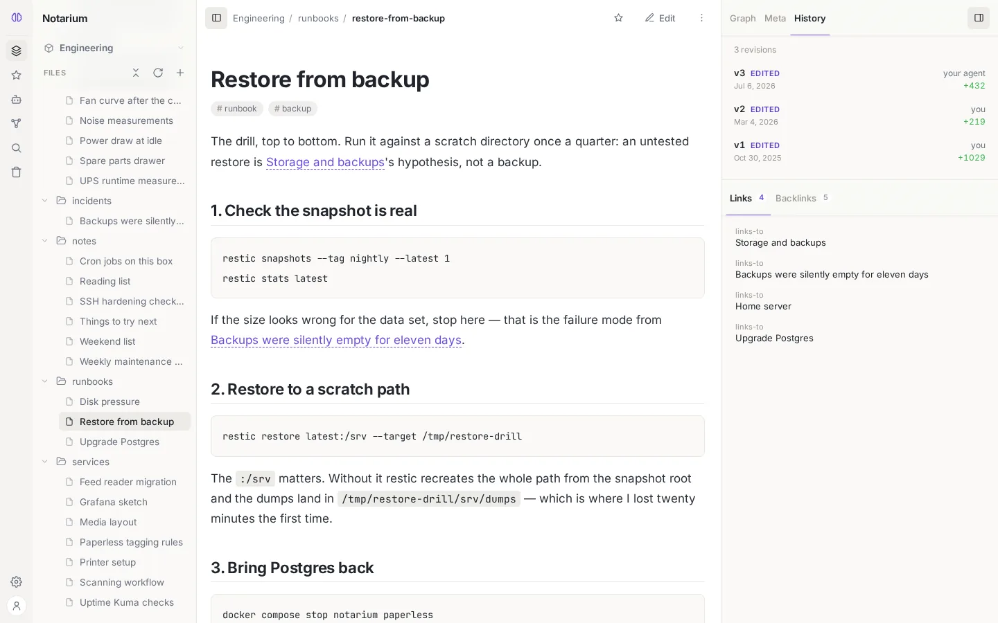Open the Uptime Kuma checks file
The width and height of the screenshot is (998, 623).
click(125, 602)
